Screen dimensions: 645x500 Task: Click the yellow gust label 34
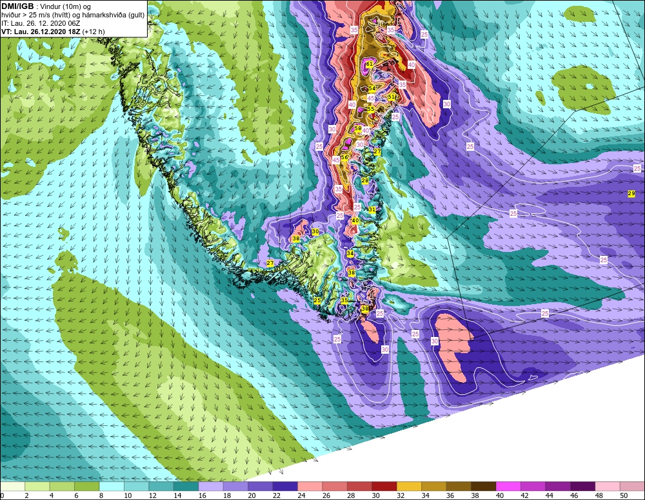350,253
